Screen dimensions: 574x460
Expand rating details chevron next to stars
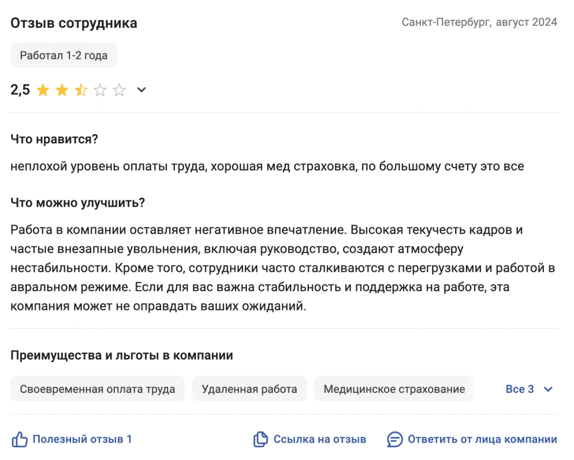(x=141, y=90)
